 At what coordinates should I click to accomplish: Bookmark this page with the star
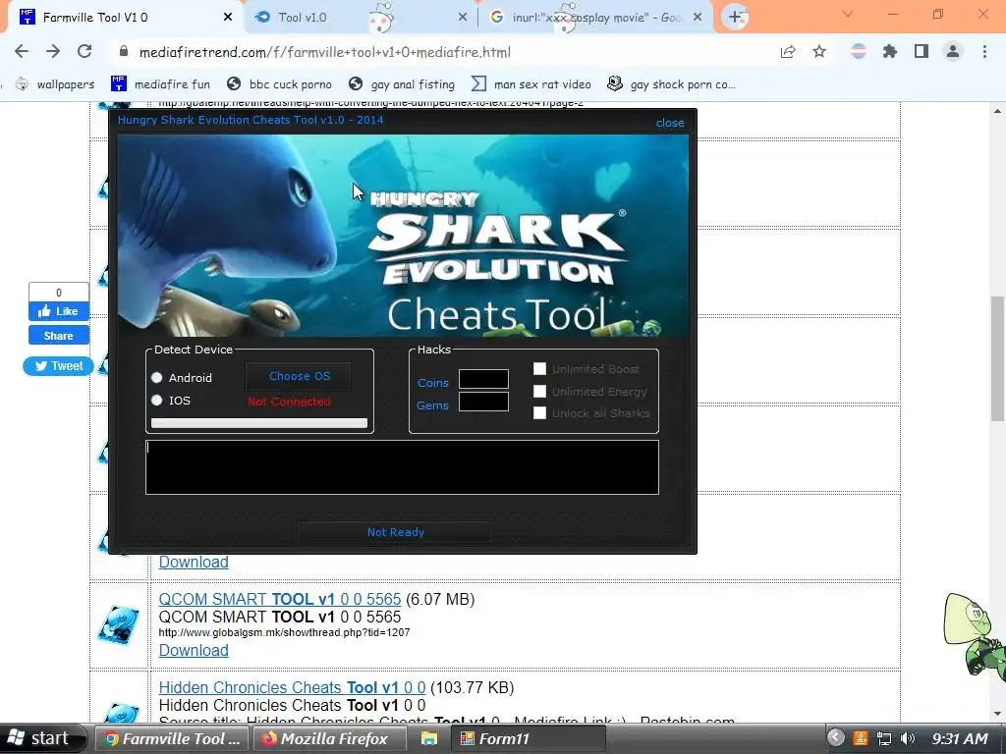point(819,51)
